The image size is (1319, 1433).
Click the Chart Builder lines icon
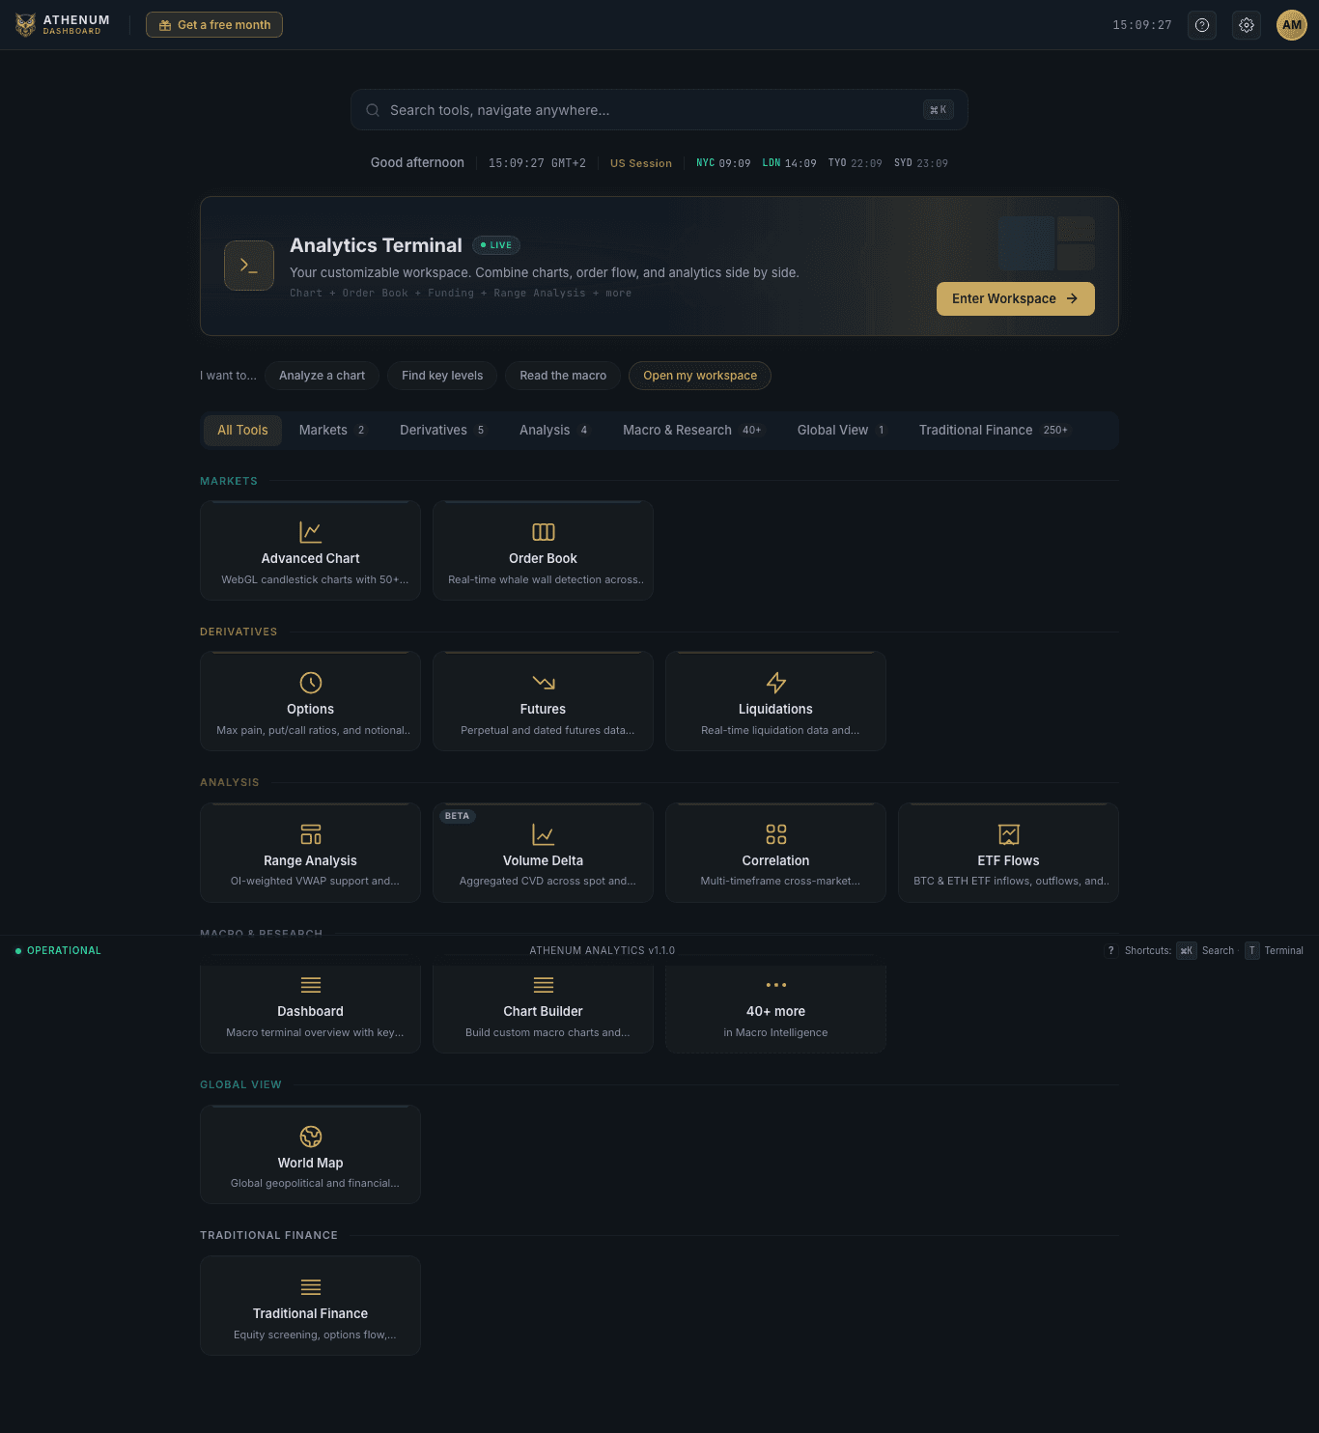[544, 985]
